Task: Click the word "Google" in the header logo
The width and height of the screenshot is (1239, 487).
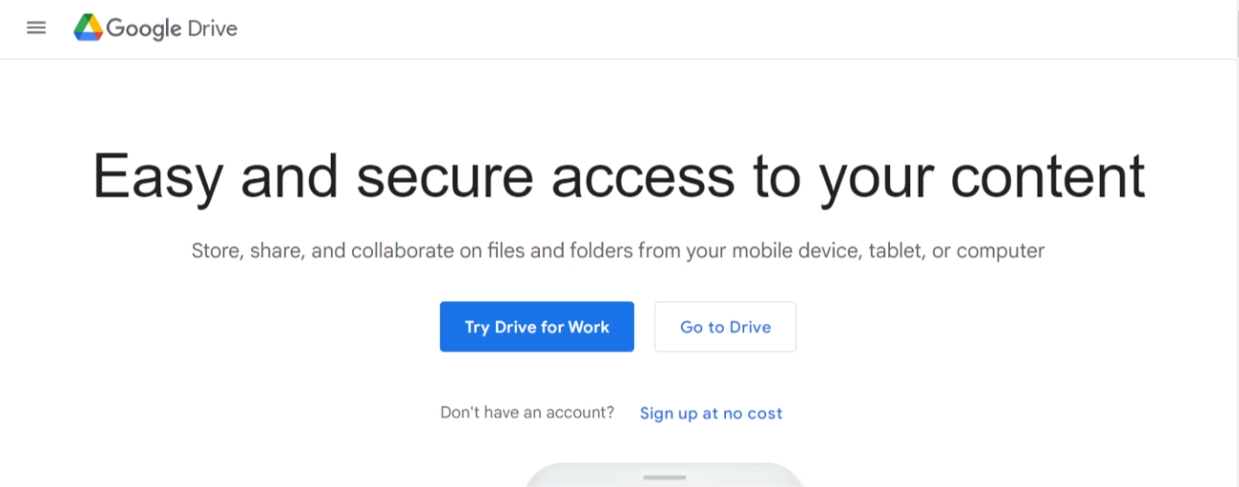Action: pos(144,29)
